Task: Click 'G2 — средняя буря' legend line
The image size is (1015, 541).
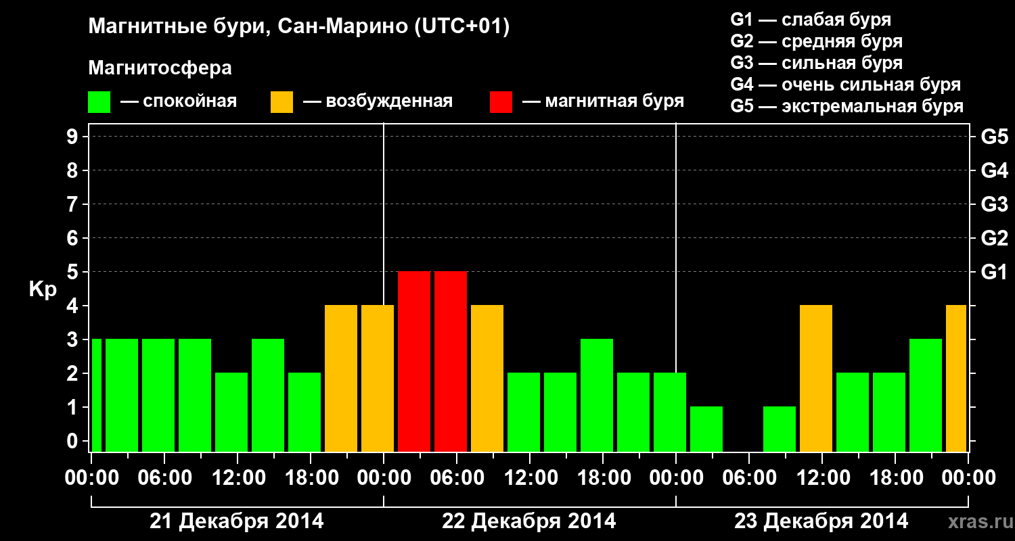Action: tap(816, 41)
